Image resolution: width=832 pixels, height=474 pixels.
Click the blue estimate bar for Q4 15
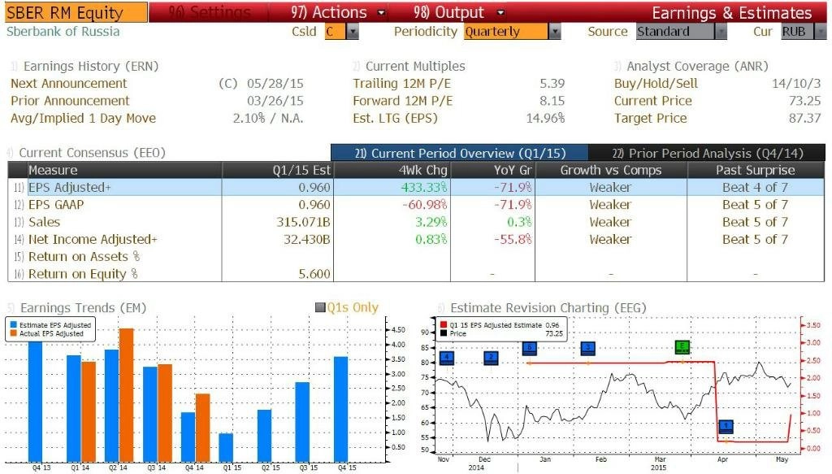tap(340, 409)
